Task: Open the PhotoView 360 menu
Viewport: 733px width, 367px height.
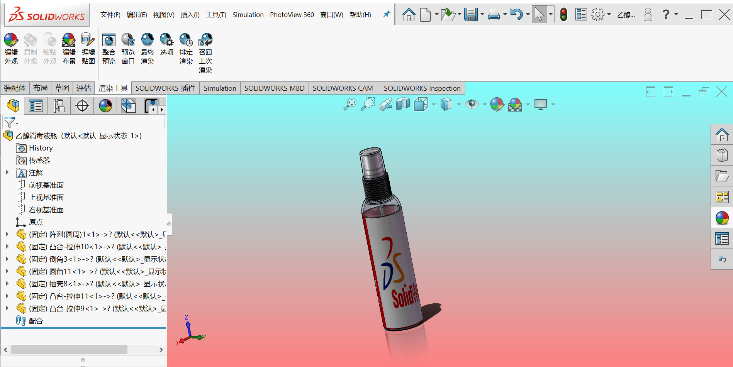Action: click(x=292, y=15)
